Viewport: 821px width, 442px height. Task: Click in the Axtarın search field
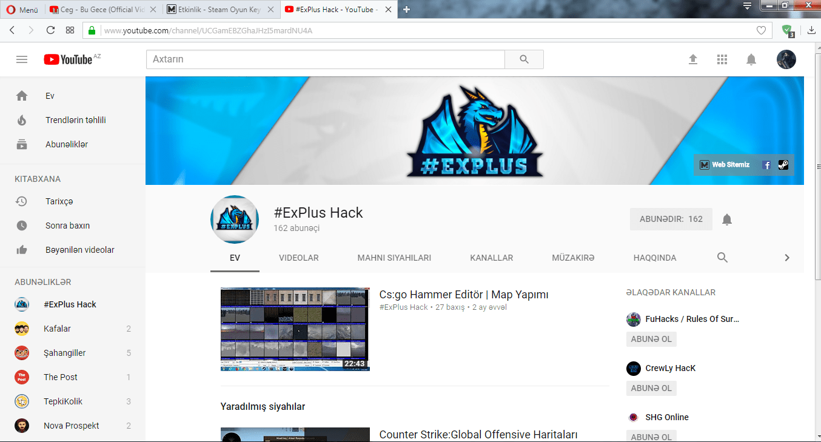tap(326, 59)
